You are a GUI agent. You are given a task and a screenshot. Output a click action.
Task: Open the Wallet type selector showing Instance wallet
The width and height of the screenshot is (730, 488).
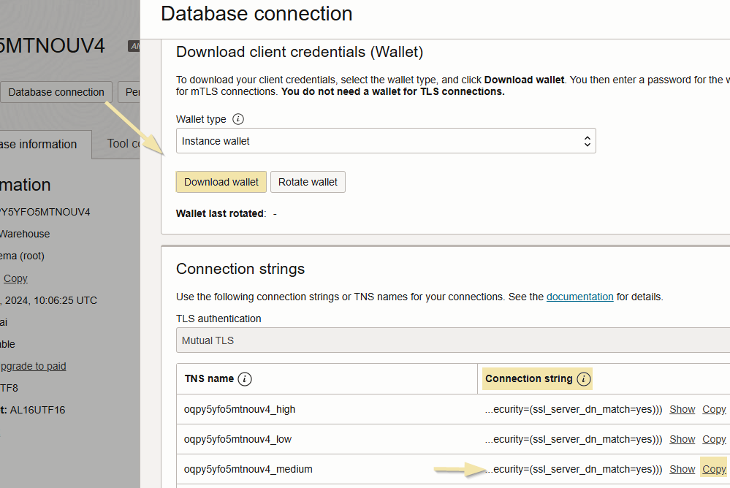pyautogui.click(x=386, y=140)
